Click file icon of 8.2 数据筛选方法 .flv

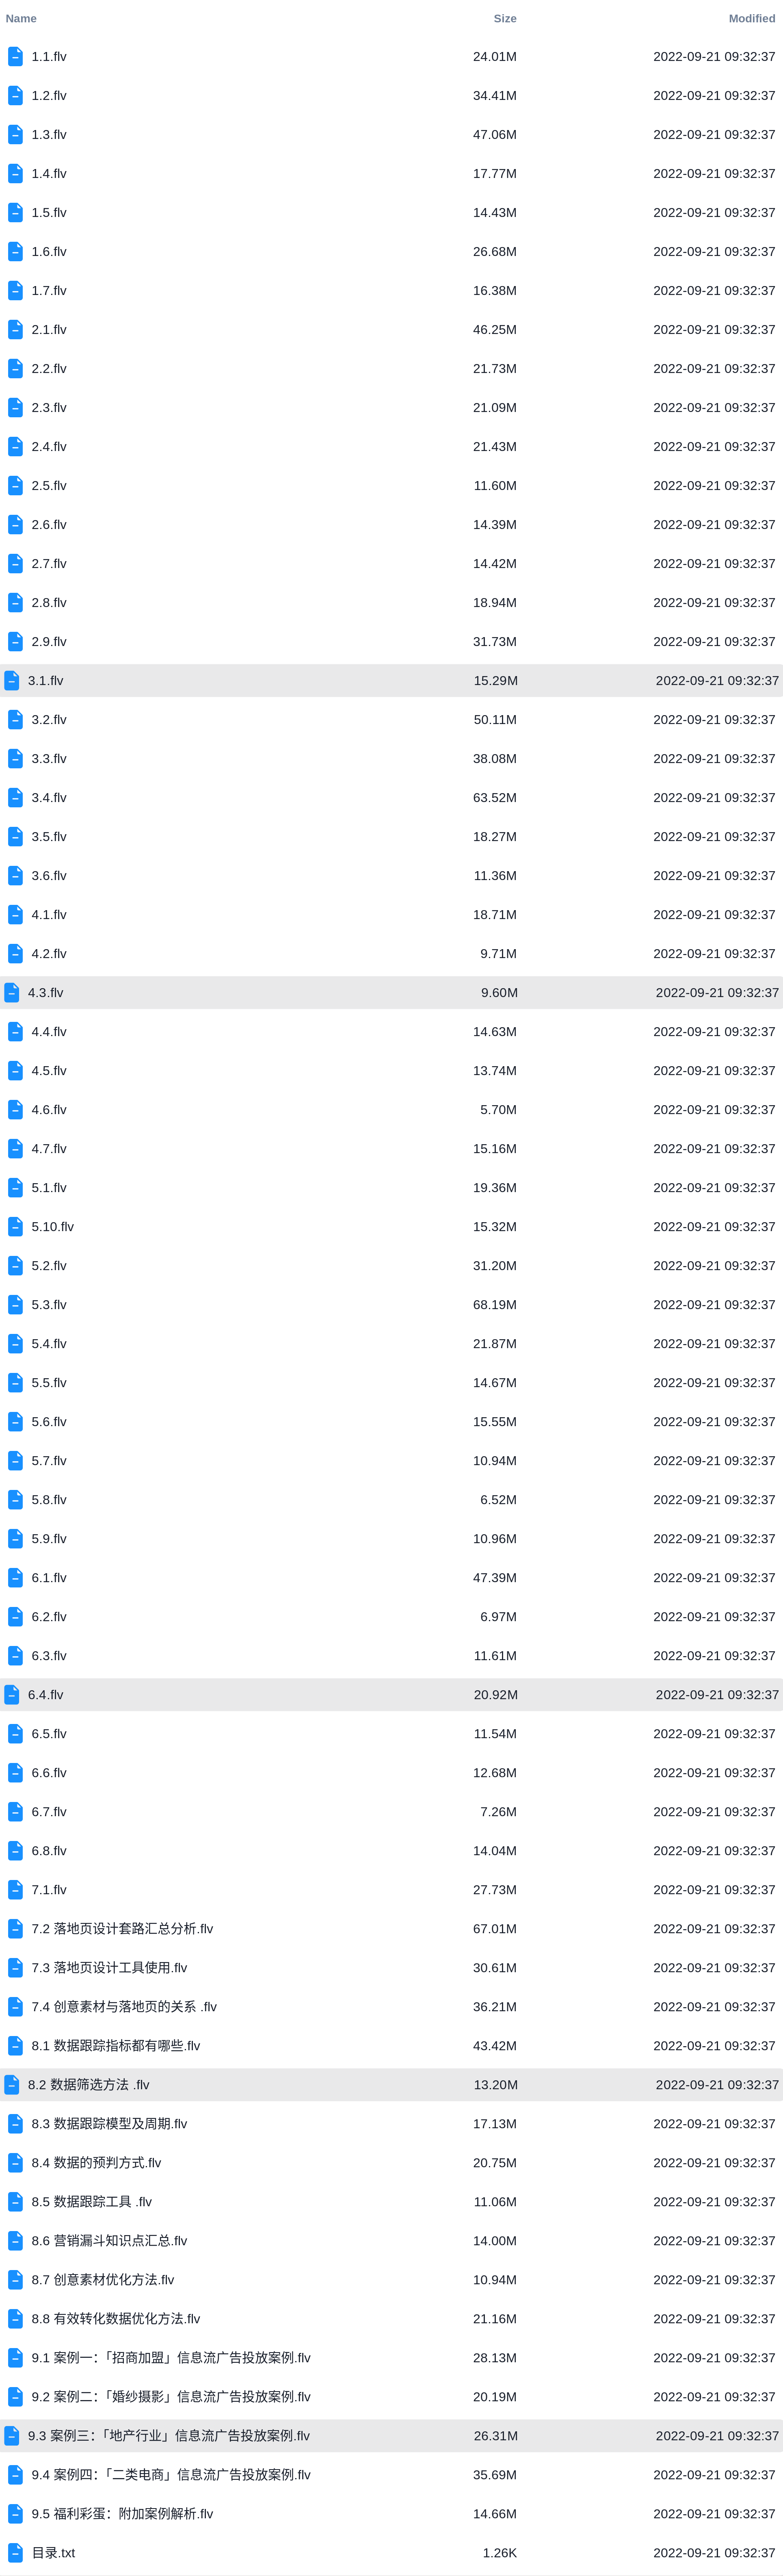tap(12, 2085)
